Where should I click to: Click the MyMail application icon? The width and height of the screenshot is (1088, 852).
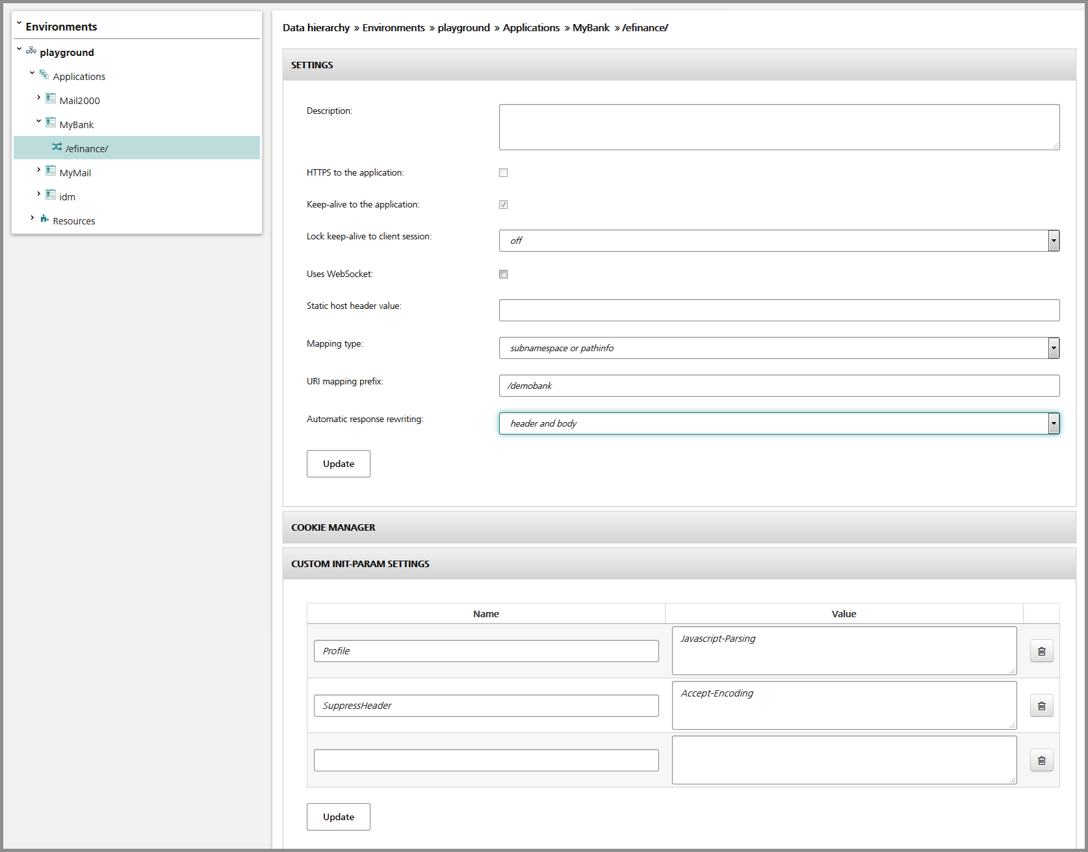(x=51, y=171)
